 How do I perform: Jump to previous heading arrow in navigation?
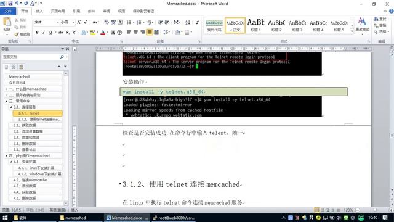[59, 67]
